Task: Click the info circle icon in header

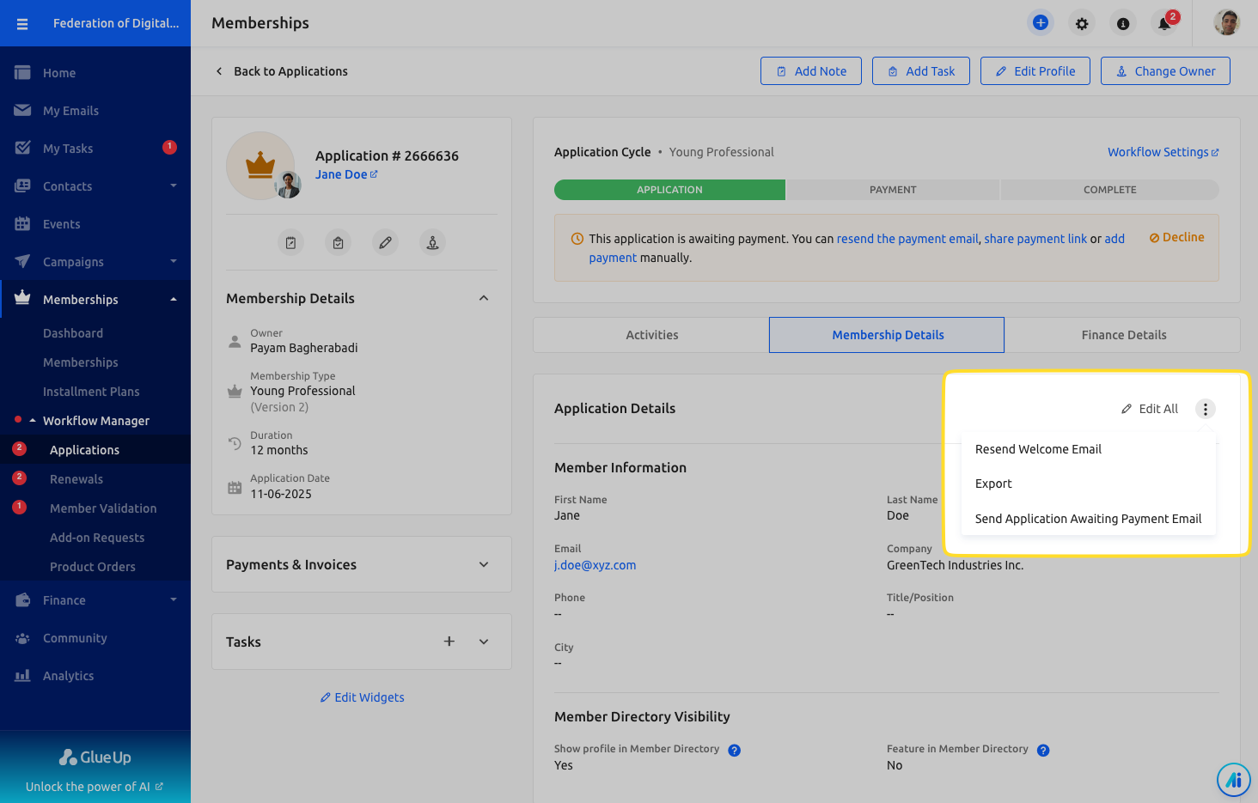Action: coord(1123,24)
